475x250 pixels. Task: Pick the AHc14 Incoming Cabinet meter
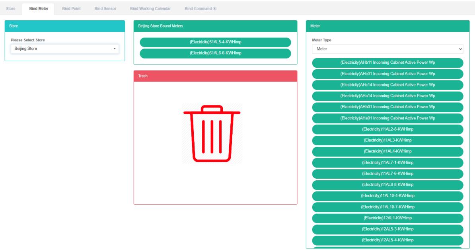387,85
